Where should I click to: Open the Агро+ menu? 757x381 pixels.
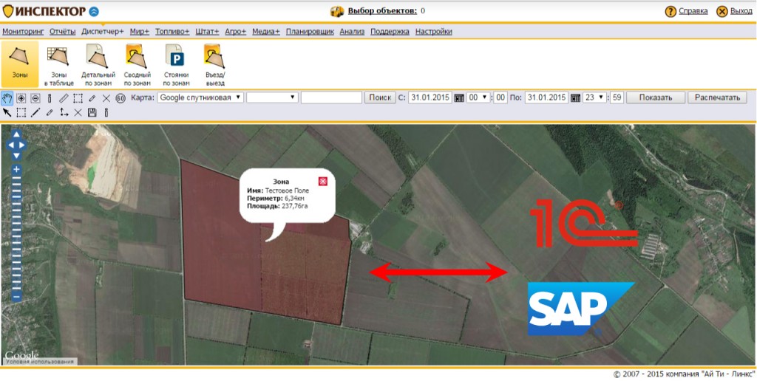coord(236,32)
